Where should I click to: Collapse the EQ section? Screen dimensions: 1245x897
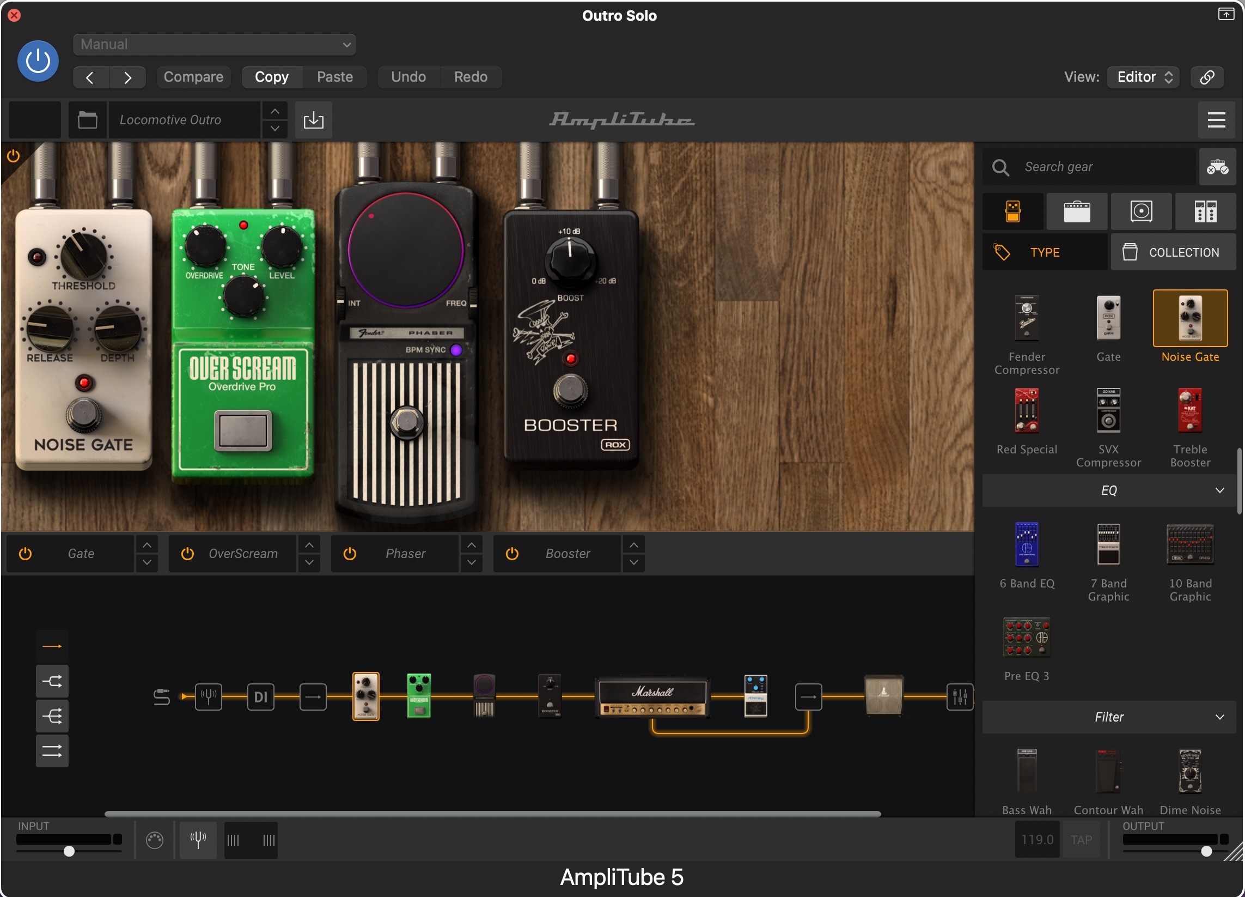coord(1109,490)
